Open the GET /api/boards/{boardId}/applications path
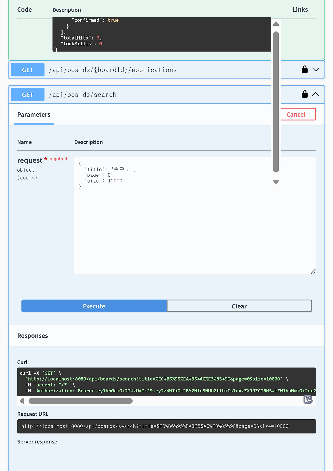Viewport: 333px width, 471px height. pyautogui.click(x=113, y=70)
